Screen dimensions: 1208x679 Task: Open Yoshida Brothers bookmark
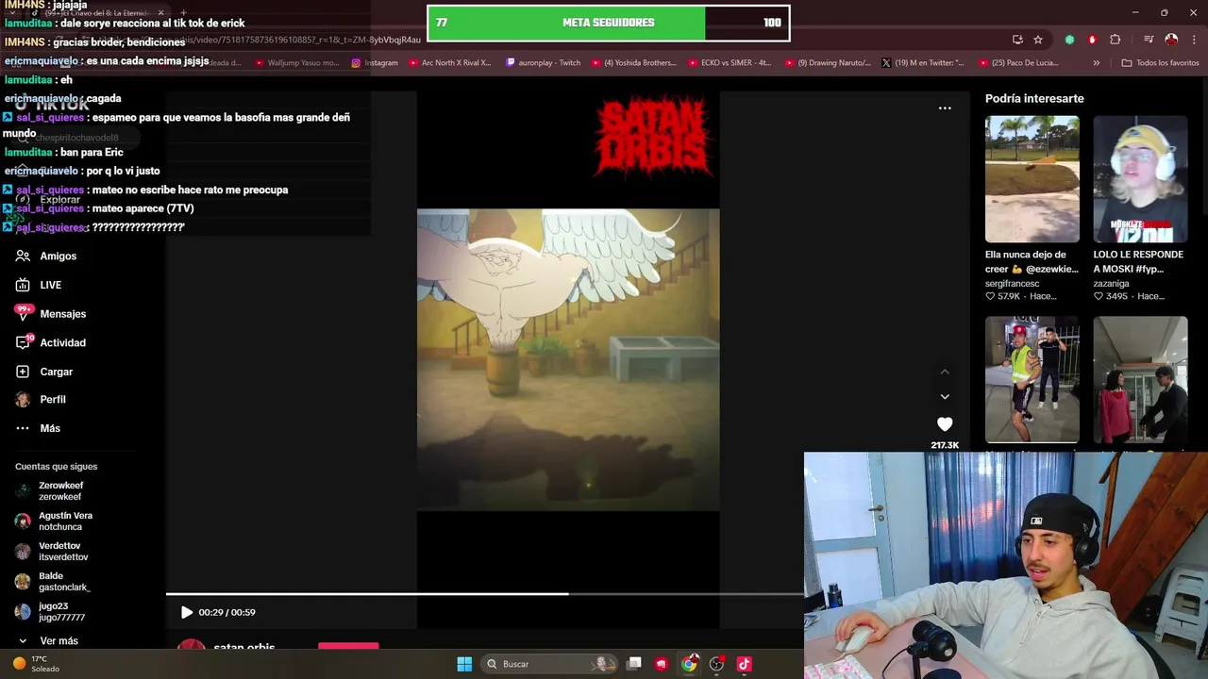(x=634, y=63)
